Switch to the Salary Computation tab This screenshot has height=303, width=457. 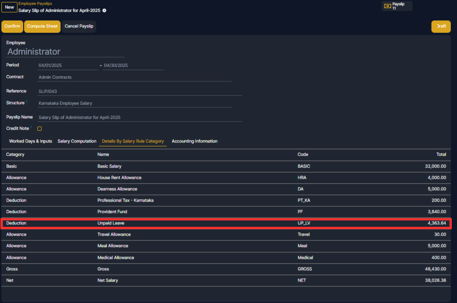77,141
